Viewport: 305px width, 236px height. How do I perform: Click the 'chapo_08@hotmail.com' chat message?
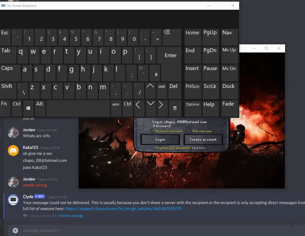[45, 160]
